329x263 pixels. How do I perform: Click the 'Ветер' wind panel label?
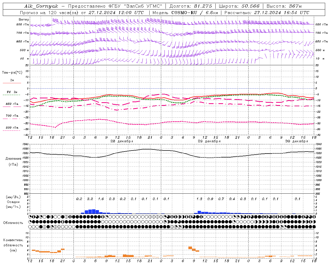pyautogui.click(x=24, y=20)
